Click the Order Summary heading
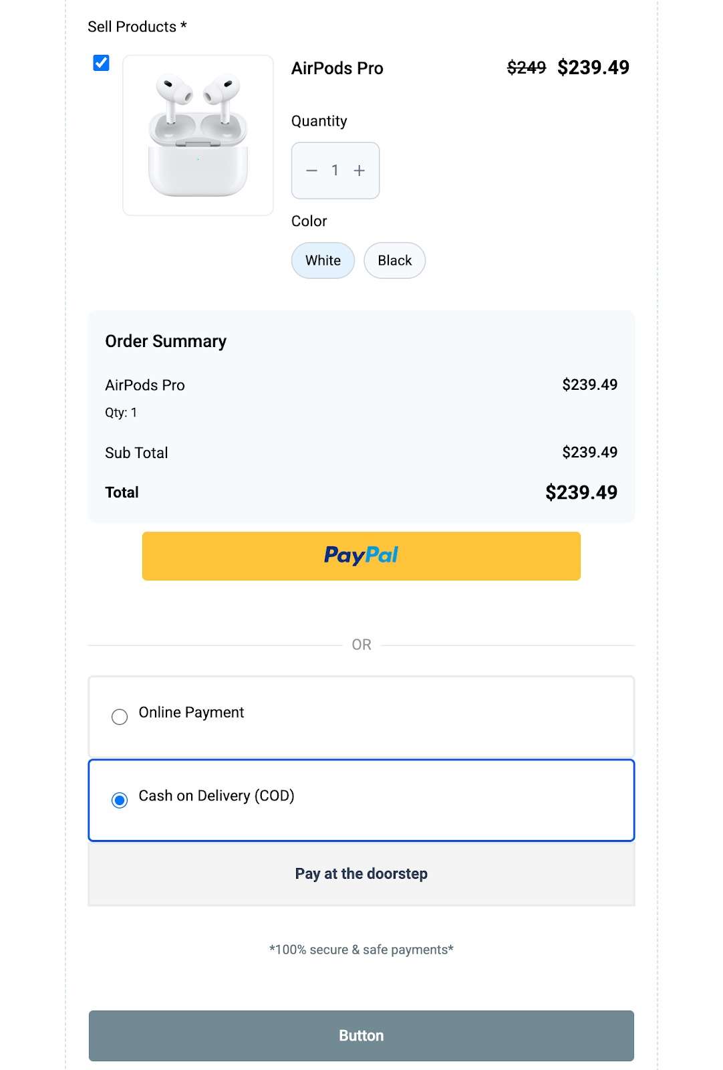Viewport: 723px width, 1070px height. tap(166, 342)
